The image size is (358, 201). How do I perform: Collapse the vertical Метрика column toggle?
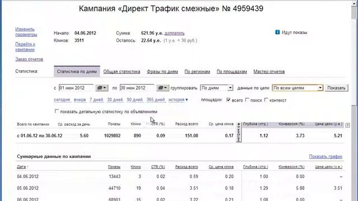(x=239, y=132)
